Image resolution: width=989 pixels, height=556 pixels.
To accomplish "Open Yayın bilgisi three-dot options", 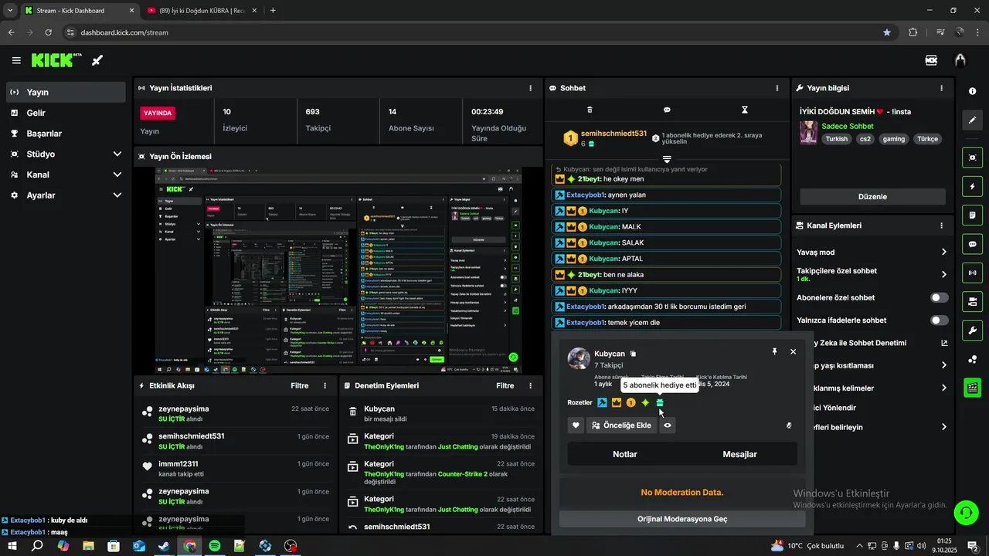I will [x=941, y=88].
